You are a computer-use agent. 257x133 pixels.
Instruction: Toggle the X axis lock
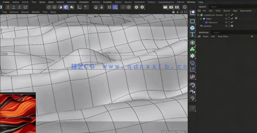[8, 7]
